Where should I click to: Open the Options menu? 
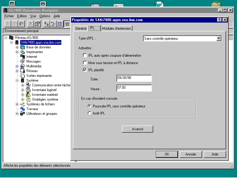pos(45,16)
